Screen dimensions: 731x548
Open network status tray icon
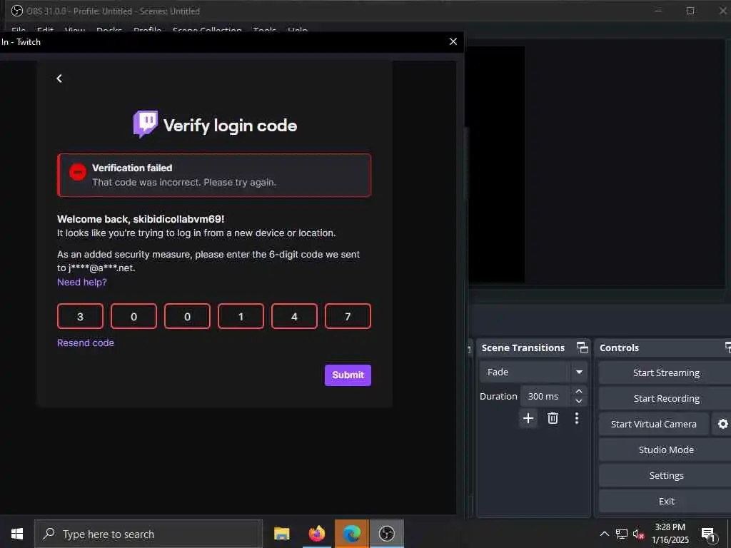tap(622, 534)
